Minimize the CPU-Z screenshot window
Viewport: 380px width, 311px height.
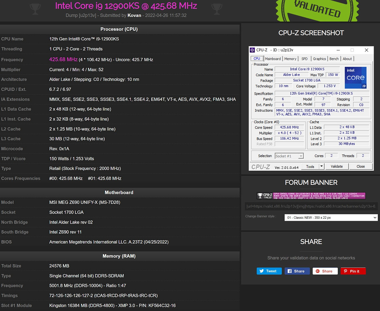click(x=338, y=50)
